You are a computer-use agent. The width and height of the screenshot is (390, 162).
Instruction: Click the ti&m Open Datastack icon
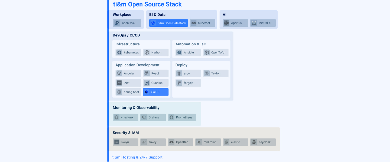coord(153,23)
